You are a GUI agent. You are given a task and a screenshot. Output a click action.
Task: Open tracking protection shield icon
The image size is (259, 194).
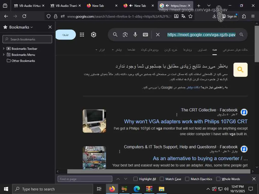click(x=48, y=16)
